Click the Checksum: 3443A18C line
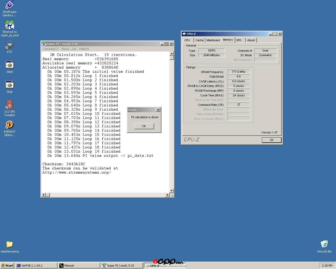This screenshot has width=336, height=269. [x=64, y=164]
